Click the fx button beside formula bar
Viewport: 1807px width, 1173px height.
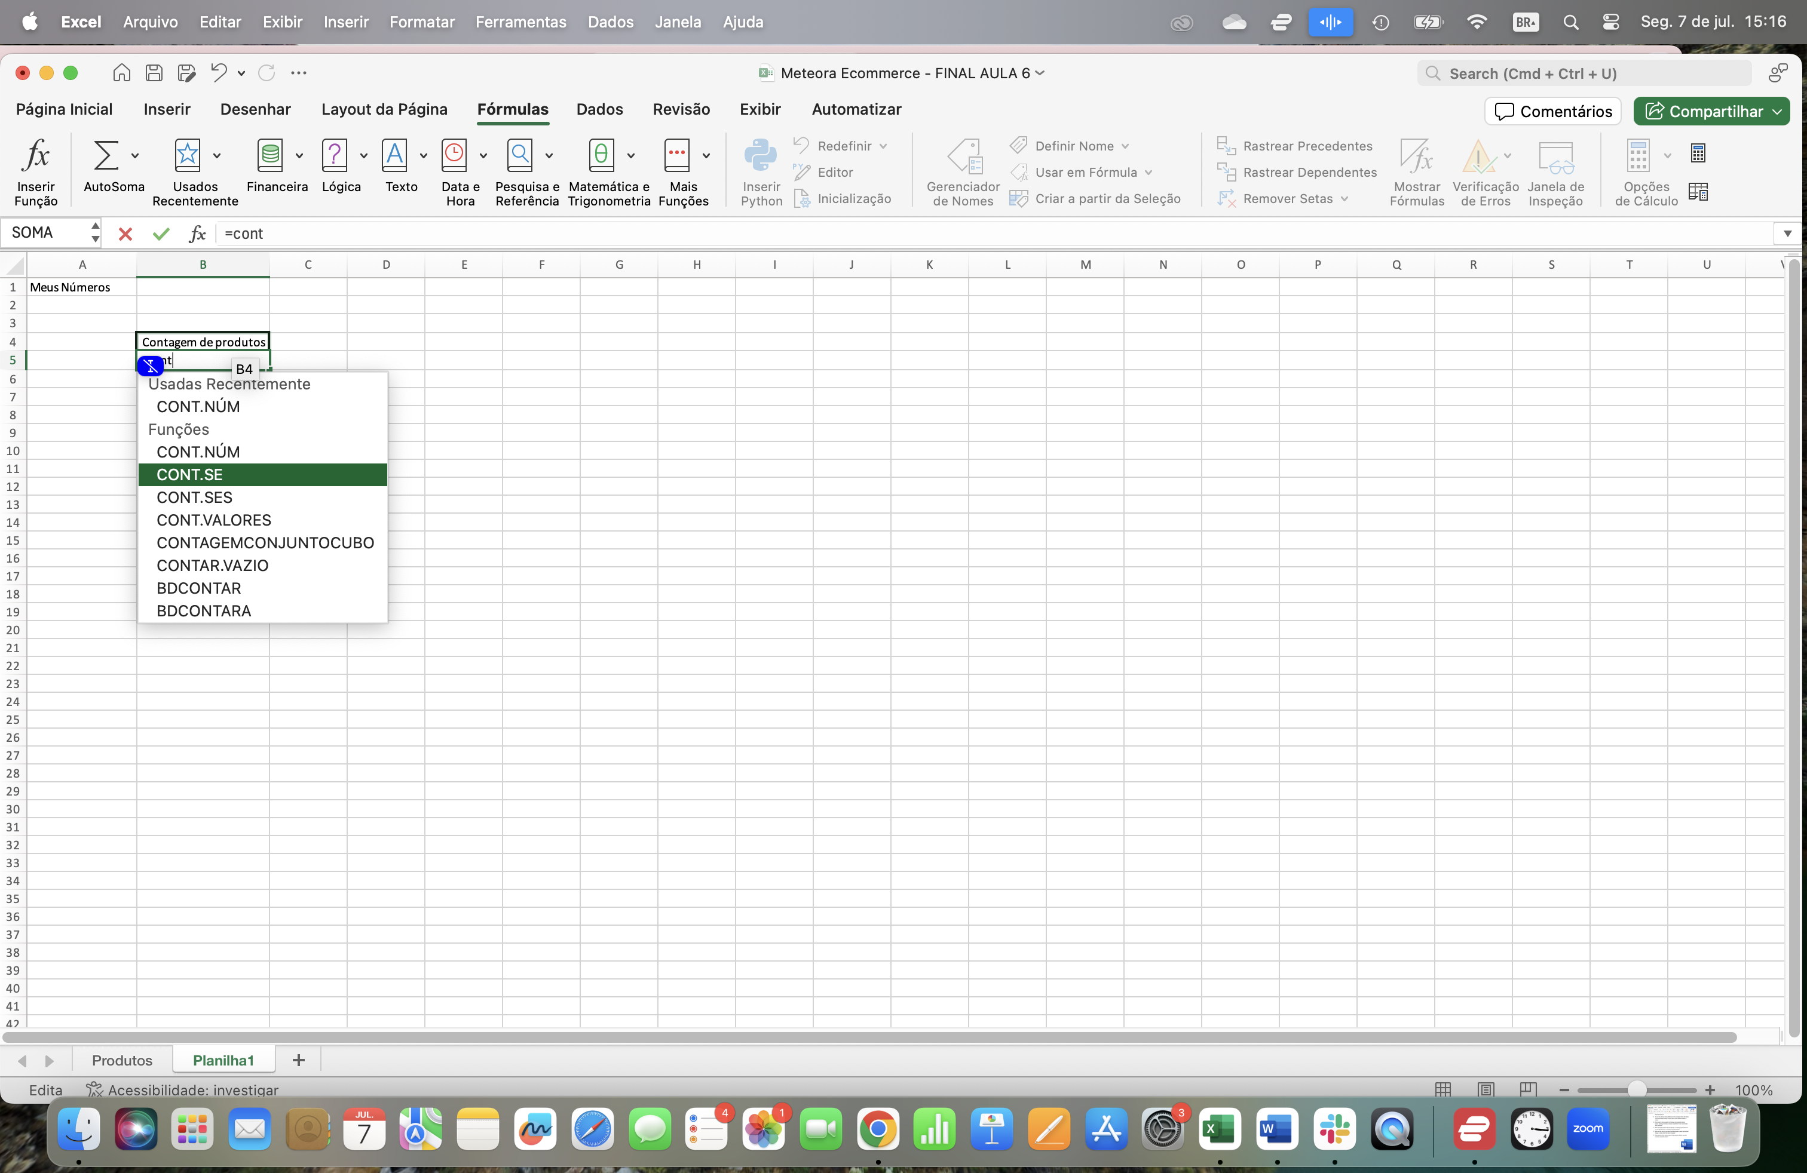click(x=197, y=234)
